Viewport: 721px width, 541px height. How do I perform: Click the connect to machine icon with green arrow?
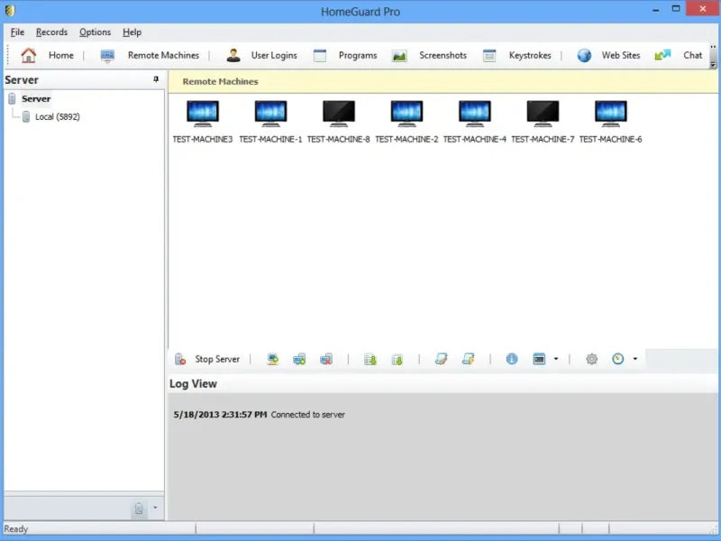tap(273, 359)
